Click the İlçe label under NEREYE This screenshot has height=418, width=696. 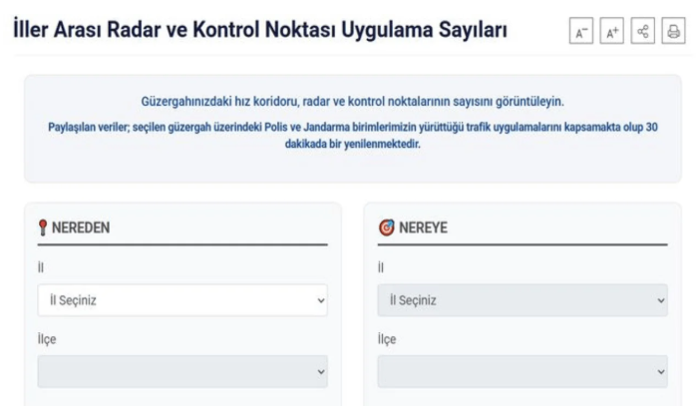(387, 339)
